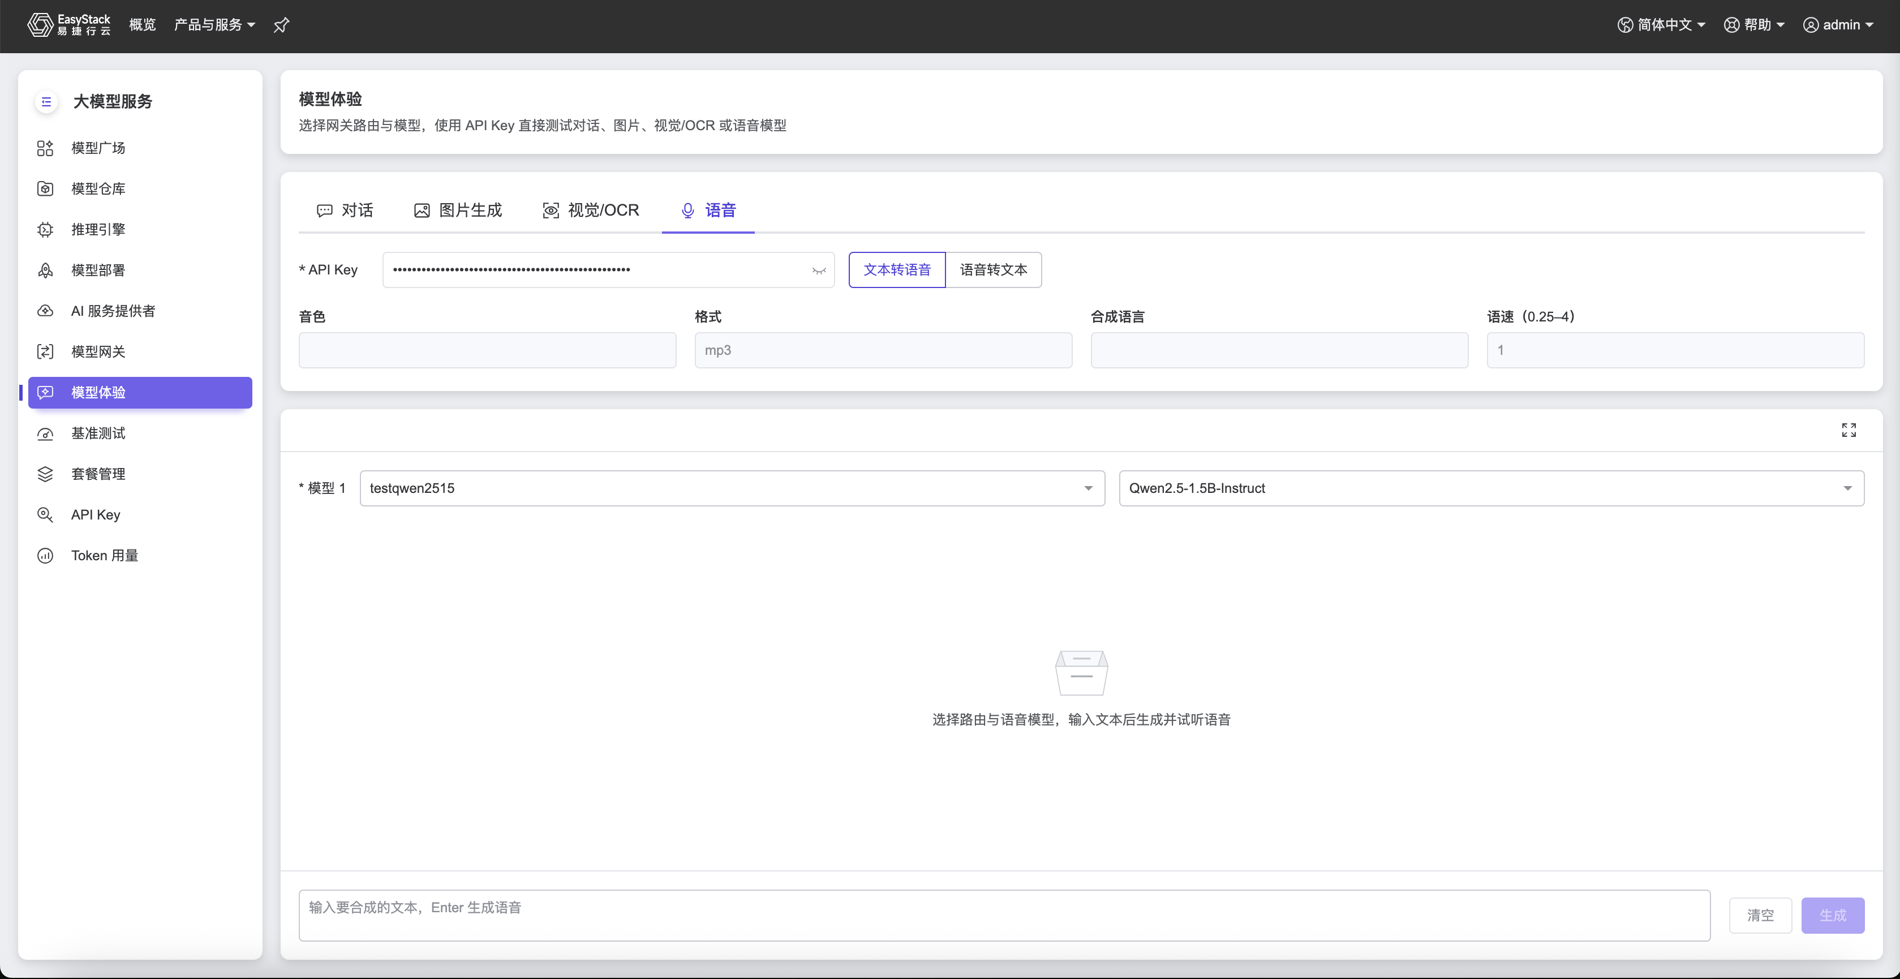Click the 清空 button
The height and width of the screenshot is (979, 1900).
pyautogui.click(x=1760, y=916)
